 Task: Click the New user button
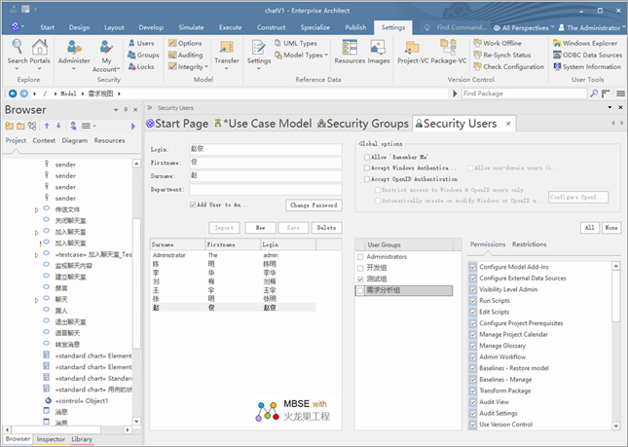pos(260,228)
